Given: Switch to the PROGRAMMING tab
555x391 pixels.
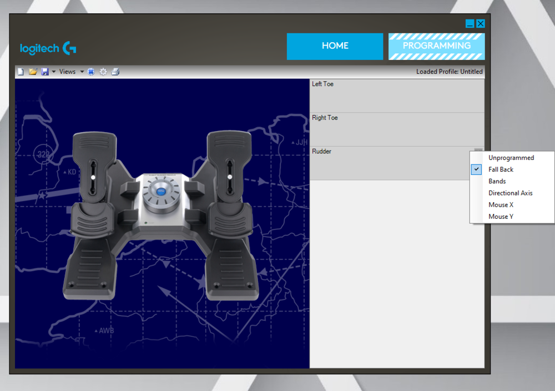Looking at the screenshot, I should (x=436, y=47).
